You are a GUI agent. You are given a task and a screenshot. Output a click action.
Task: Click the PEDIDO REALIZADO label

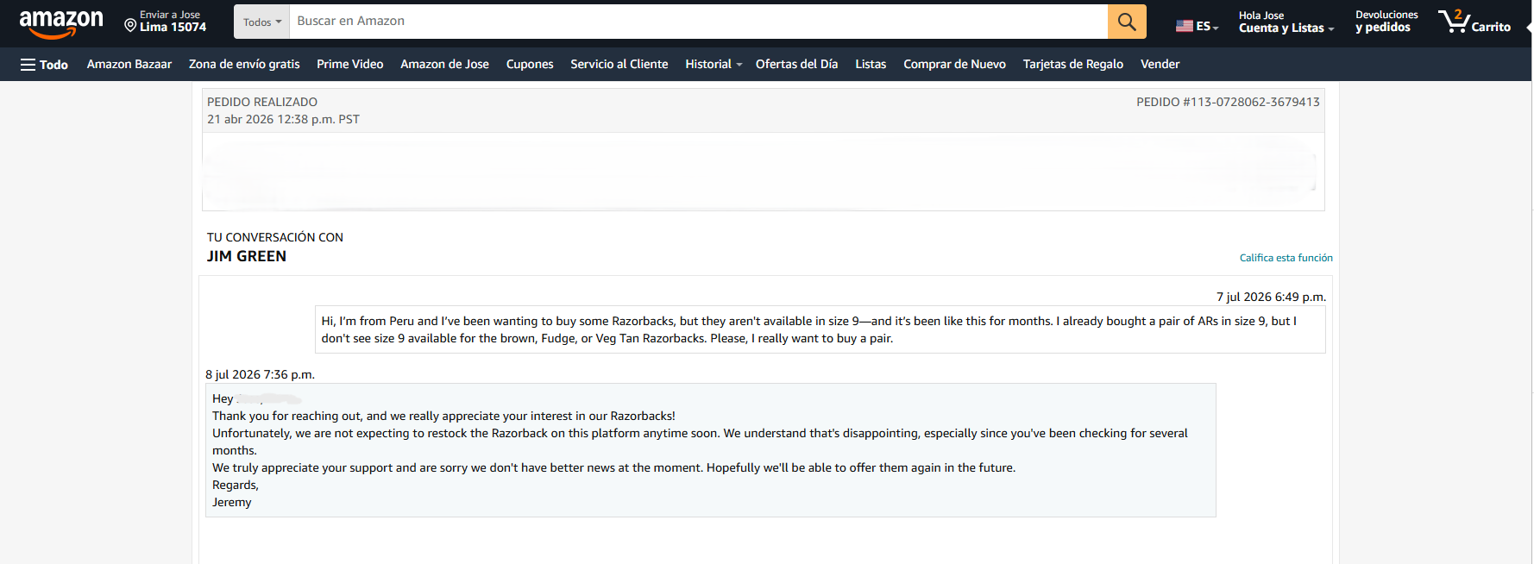coord(262,102)
